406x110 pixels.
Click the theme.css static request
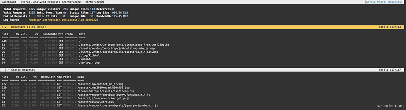[x=106, y=91]
